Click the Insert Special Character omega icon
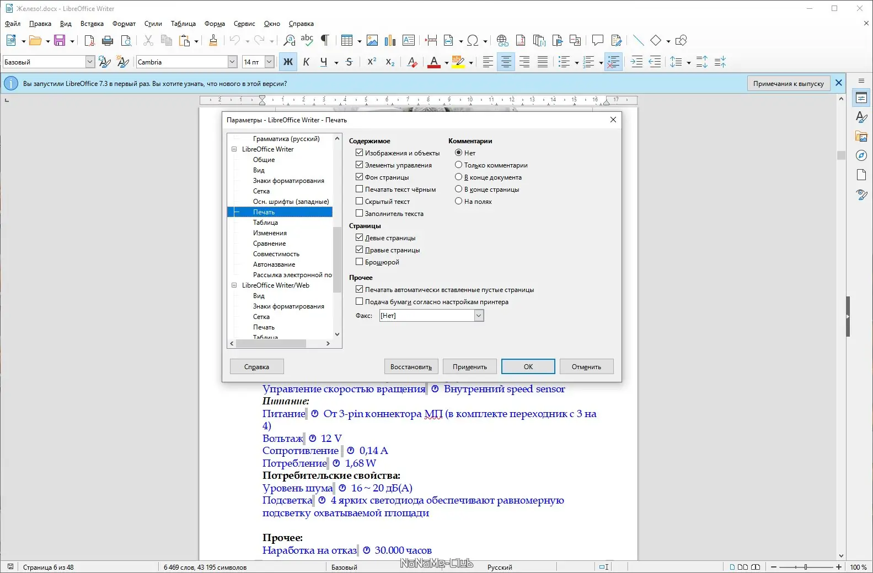Image resolution: width=873 pixels, height=573 pixels. 472,41
